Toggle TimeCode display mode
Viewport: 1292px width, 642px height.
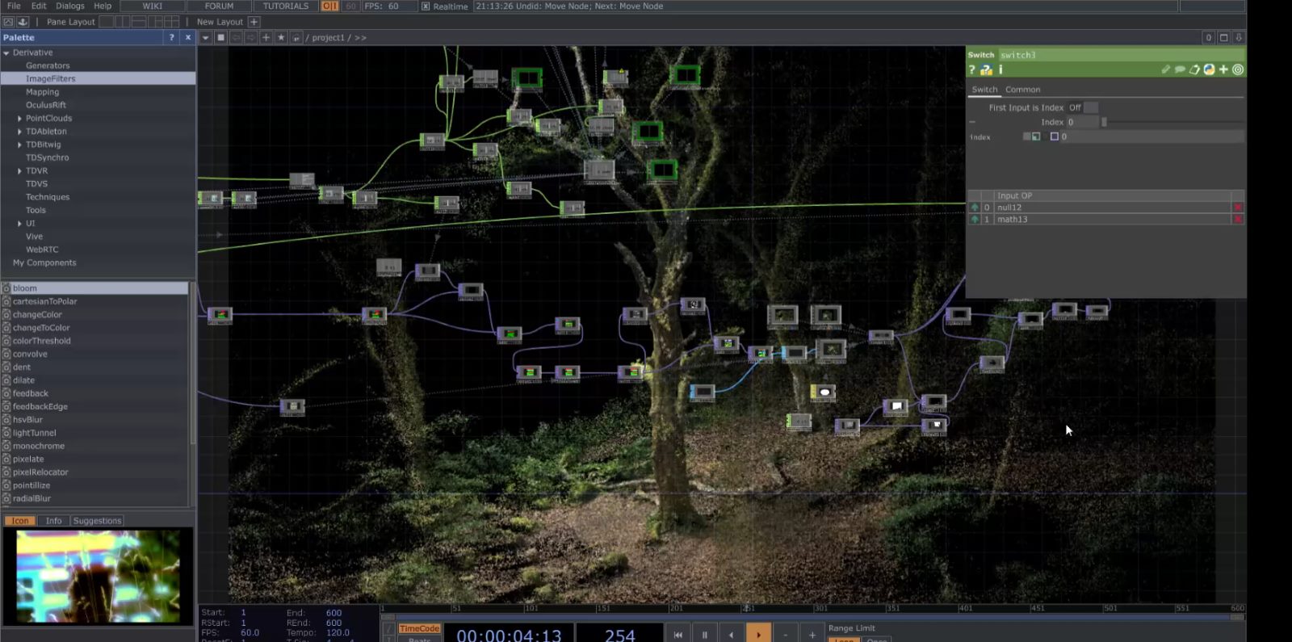point(419,628)
